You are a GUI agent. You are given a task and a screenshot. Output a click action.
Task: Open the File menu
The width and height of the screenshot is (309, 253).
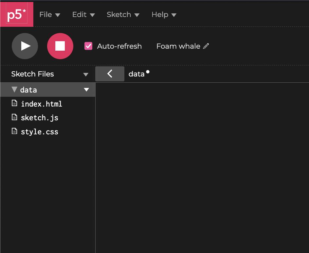click(50, 15)
